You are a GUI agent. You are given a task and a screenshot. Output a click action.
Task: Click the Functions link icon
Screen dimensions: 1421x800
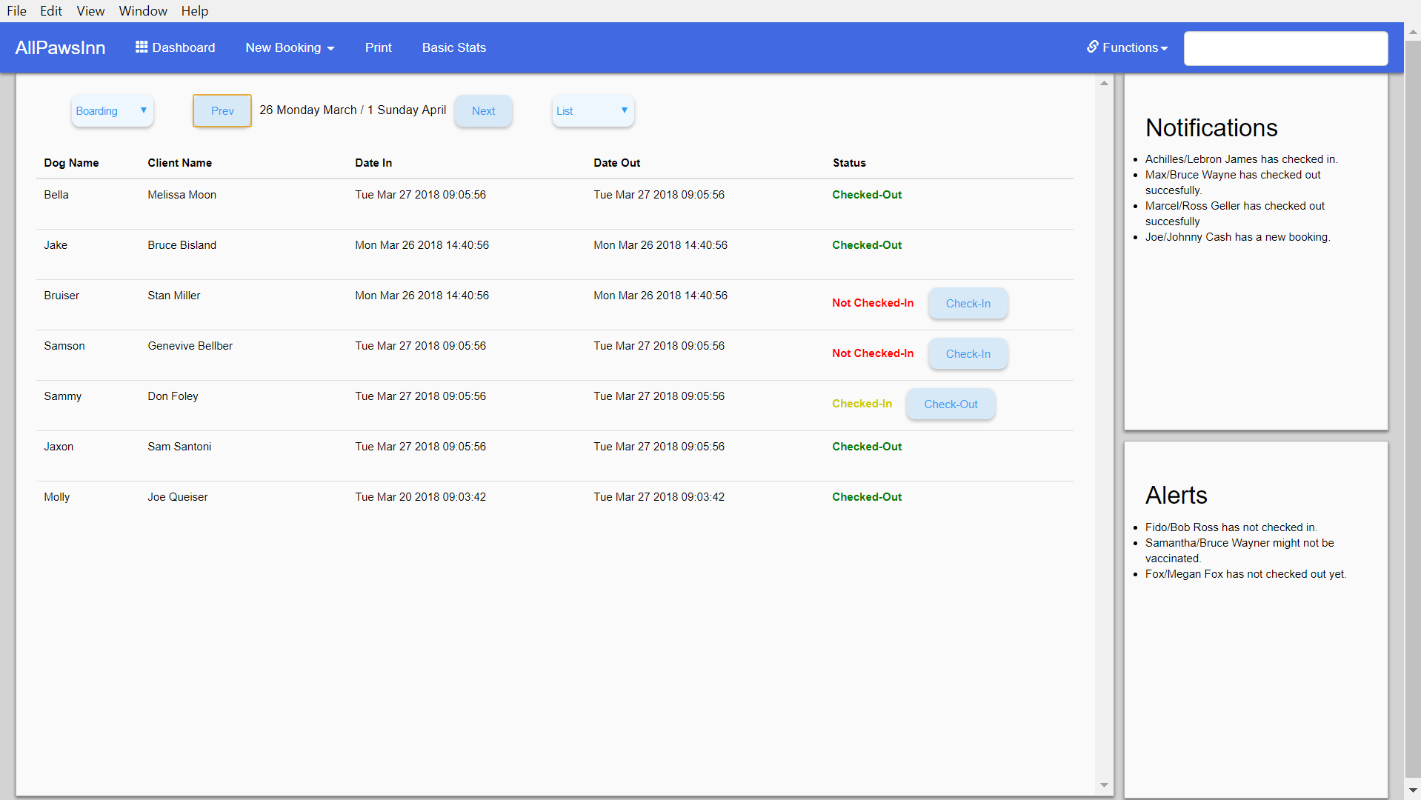pos(1092,47)
